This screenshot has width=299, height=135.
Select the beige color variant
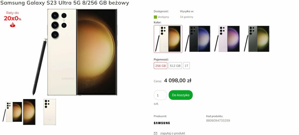[168, 39]
